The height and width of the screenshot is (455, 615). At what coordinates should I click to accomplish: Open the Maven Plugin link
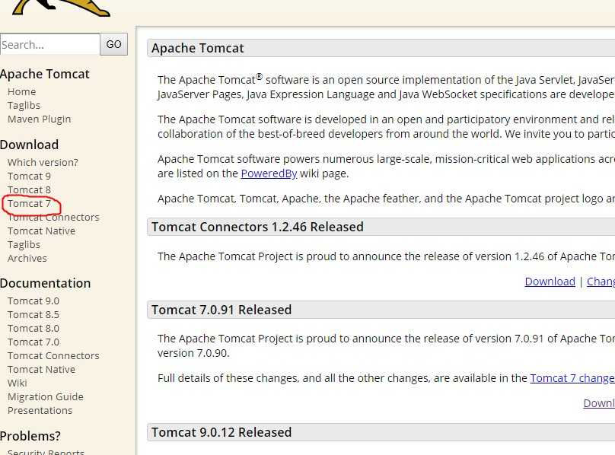click(x=40, y=119)
